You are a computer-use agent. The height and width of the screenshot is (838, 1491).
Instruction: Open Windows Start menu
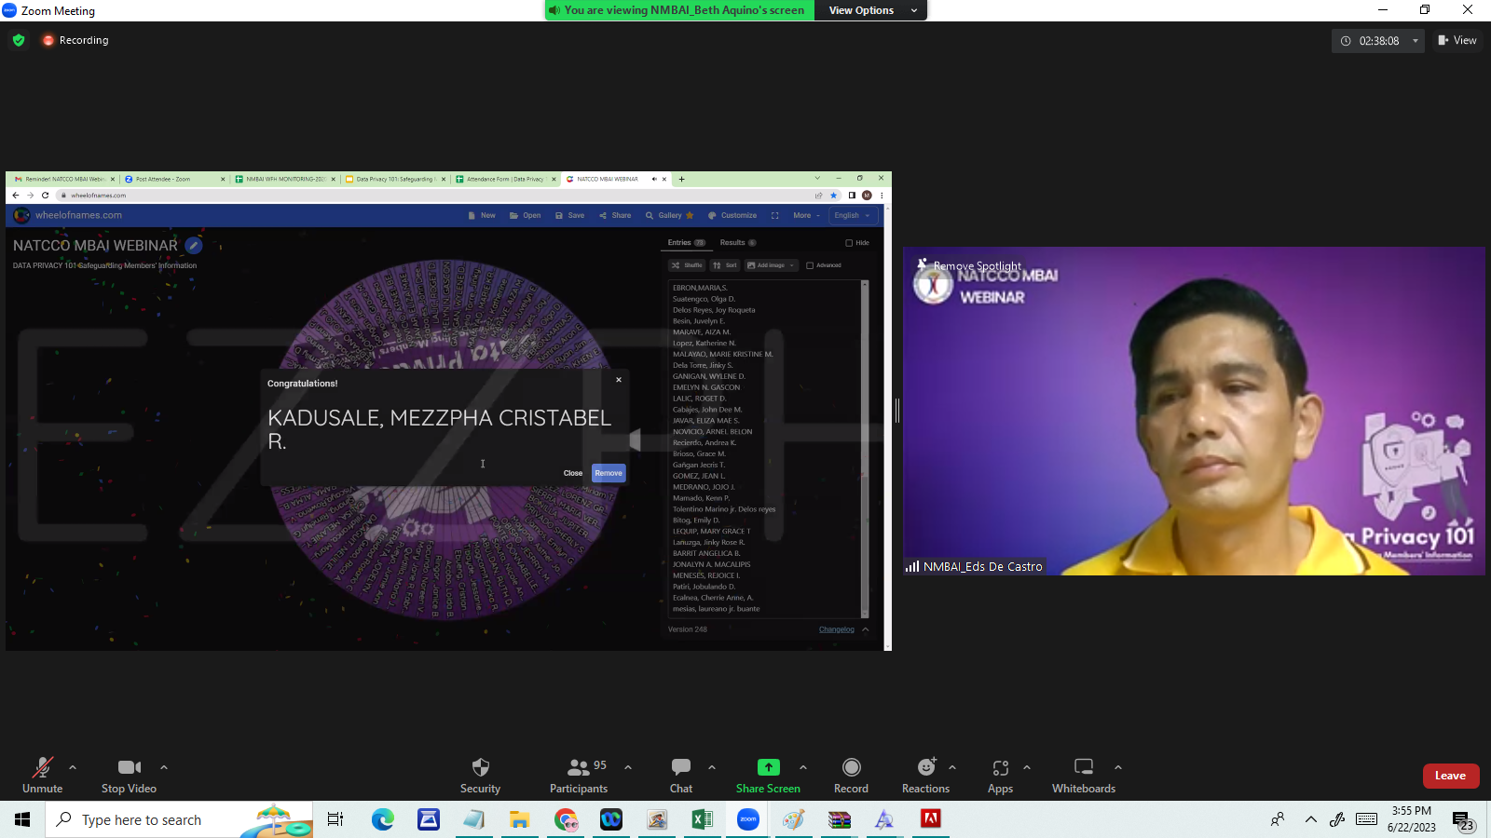[22, 819]
